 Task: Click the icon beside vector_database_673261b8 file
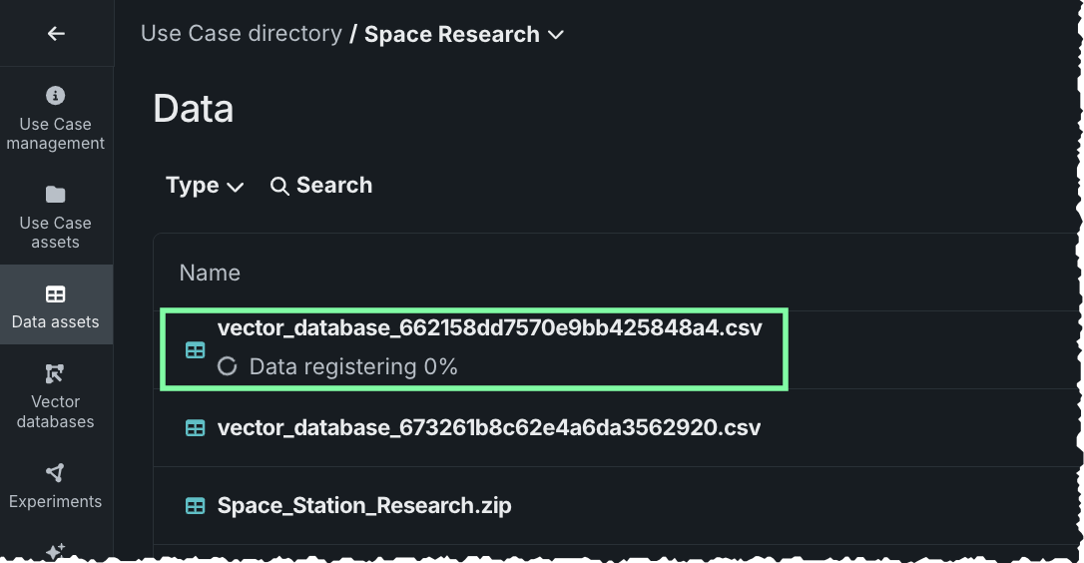(196, 428)
